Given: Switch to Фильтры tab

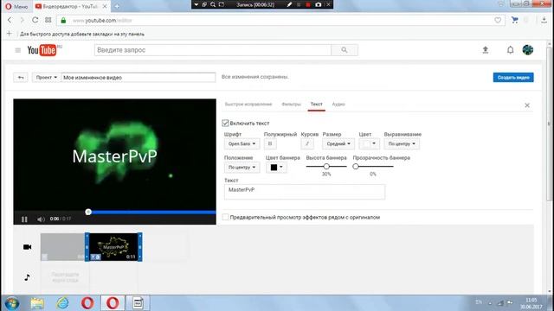Looking at the screenshot, I should tap(291, 105).
